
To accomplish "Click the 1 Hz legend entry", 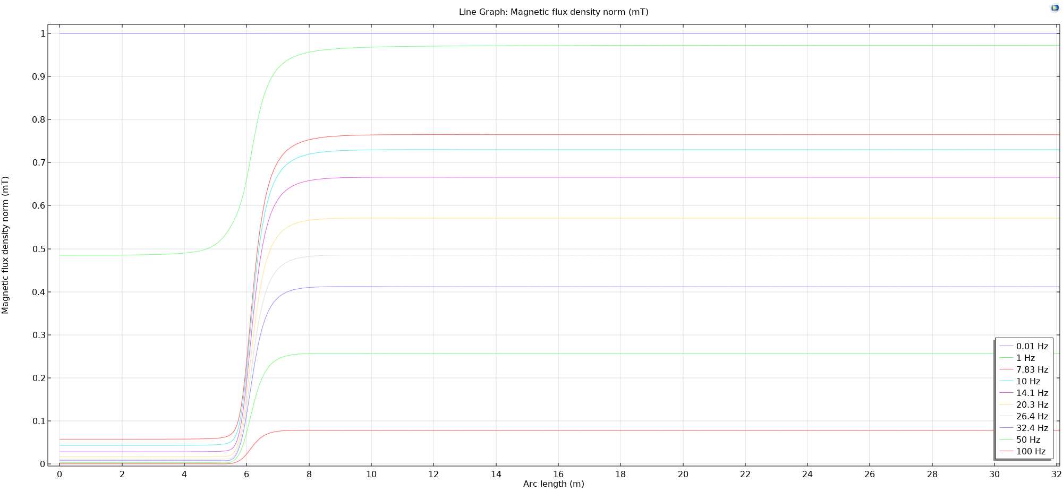I will 1025,358.
